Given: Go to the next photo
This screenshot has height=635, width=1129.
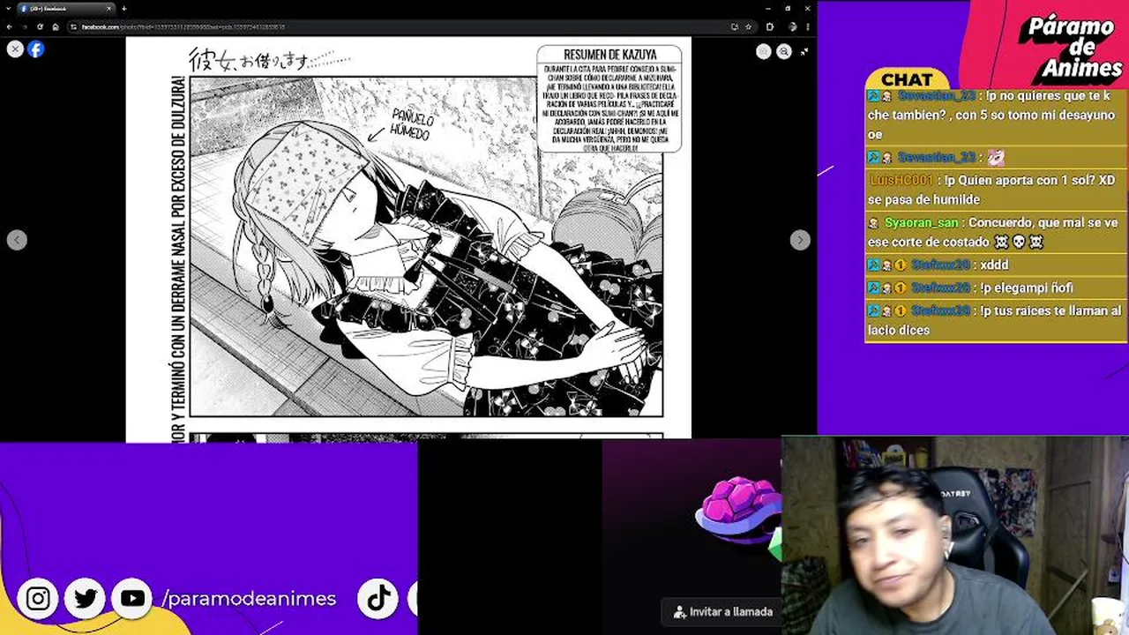Looking at the screenshot, I should [799, 240].
